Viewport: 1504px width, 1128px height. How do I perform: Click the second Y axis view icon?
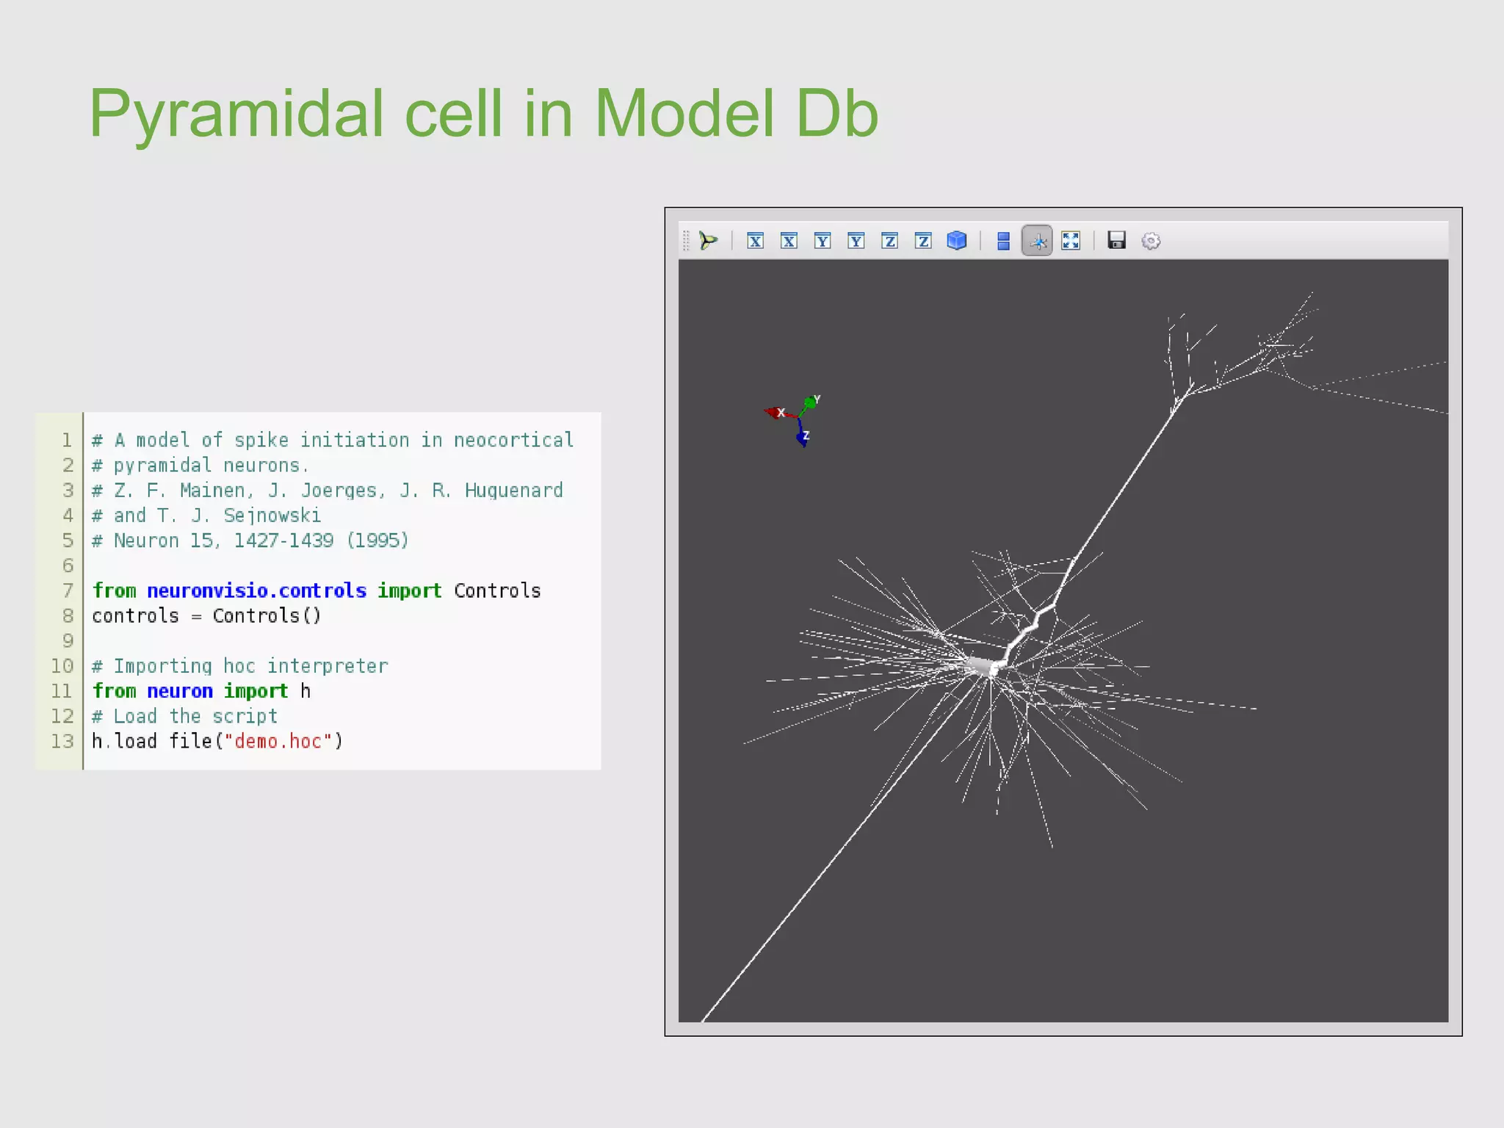856,241
